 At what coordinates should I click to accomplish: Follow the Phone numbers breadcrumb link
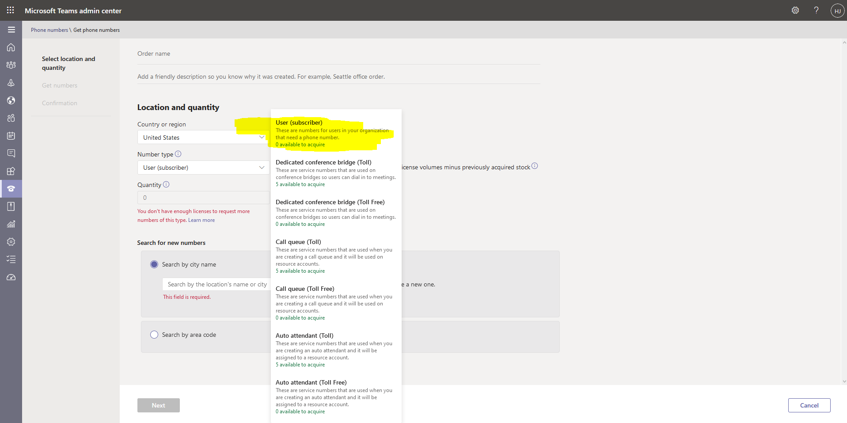49,30
